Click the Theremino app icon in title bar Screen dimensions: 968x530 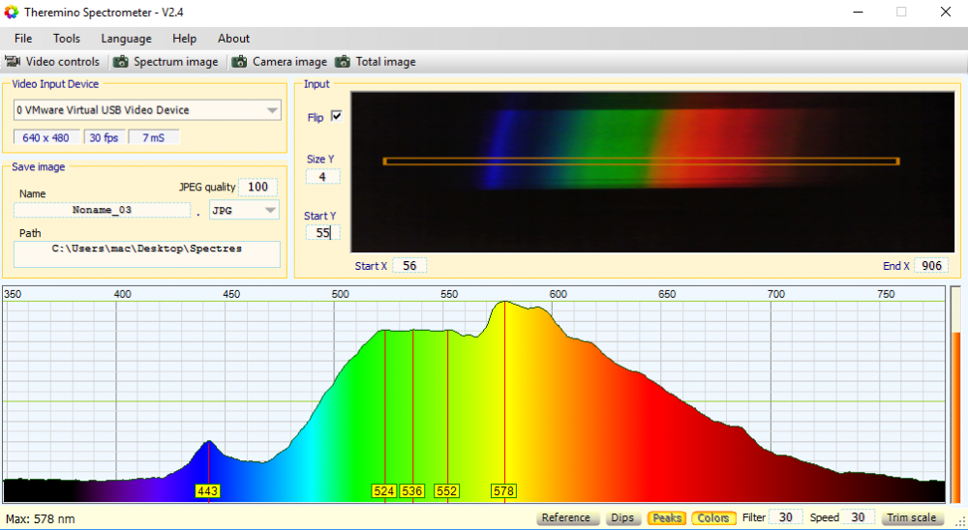tap(11, 12)
